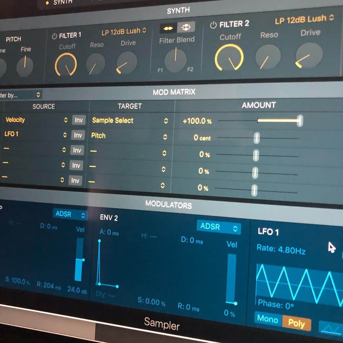Click the Filter 2 Drive knob
343x343 pixels.
pyautogui.click(x=309, y=56)
